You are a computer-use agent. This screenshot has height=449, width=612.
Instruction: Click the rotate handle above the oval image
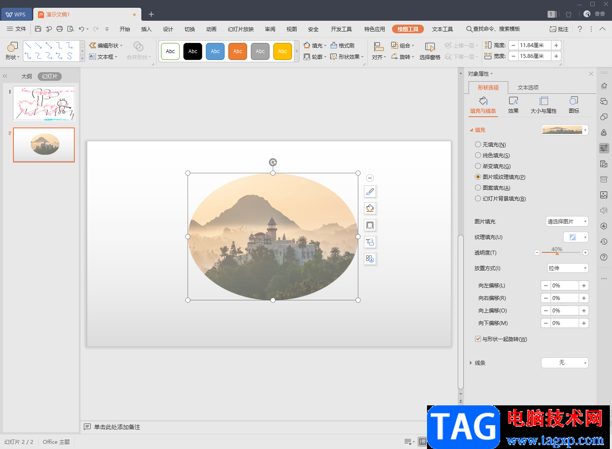tap(273, 162)
